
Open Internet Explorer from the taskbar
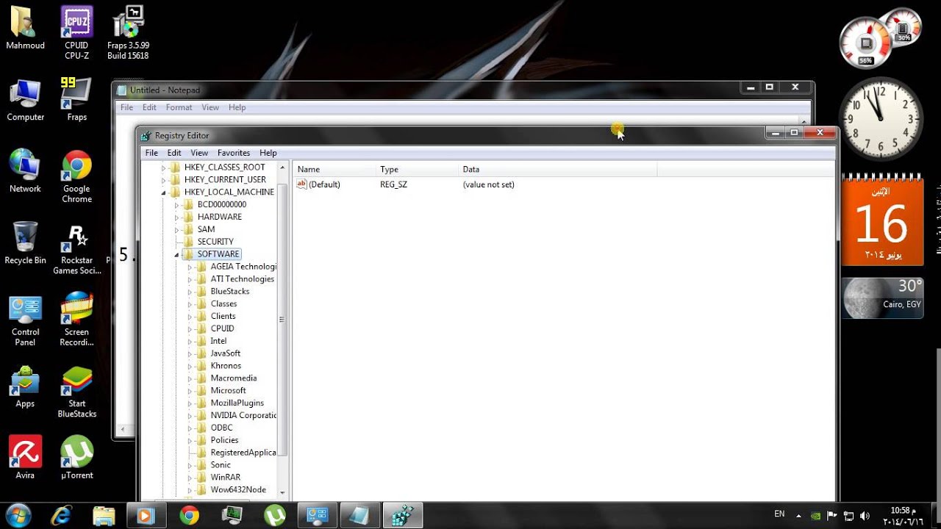62,515
